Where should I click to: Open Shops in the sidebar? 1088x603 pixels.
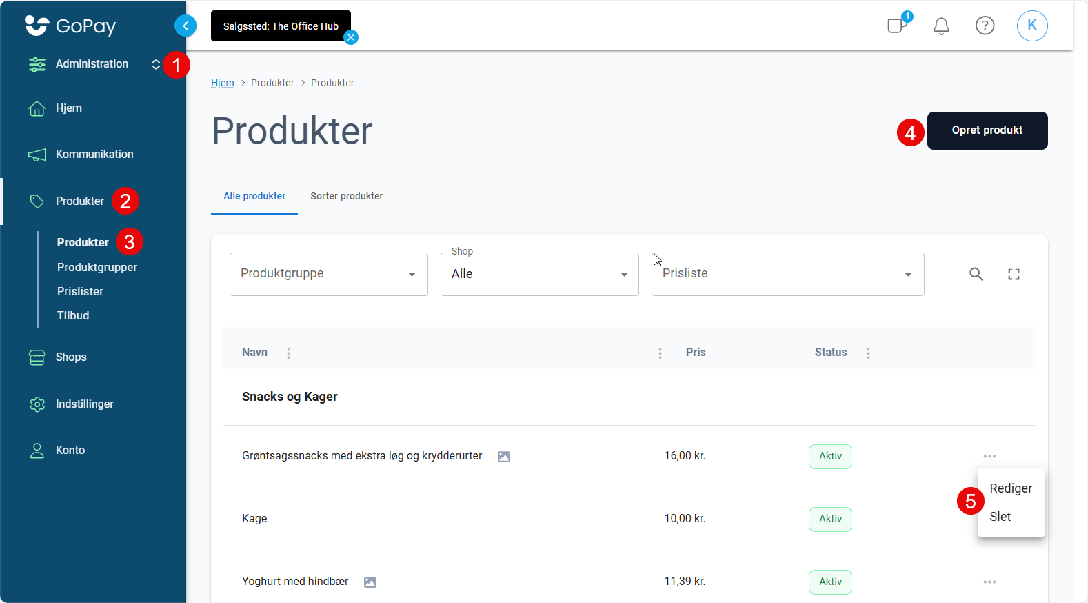71,357
